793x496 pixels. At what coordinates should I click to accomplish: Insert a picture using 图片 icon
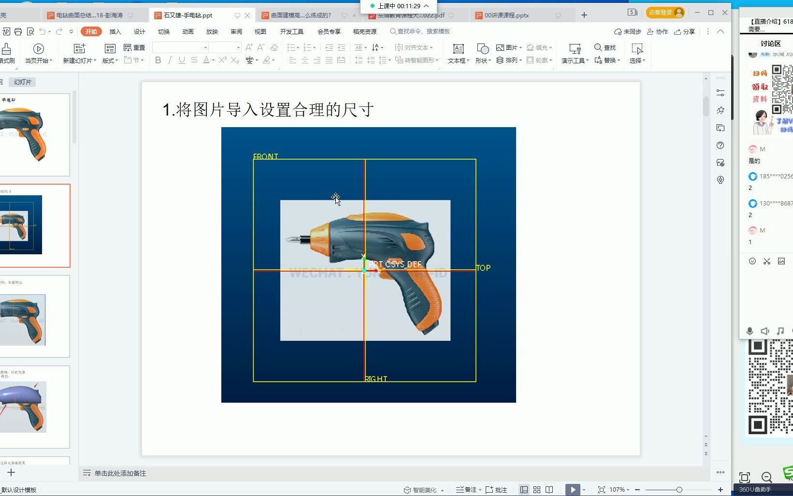pyautogui.click(x=508, y=47)
